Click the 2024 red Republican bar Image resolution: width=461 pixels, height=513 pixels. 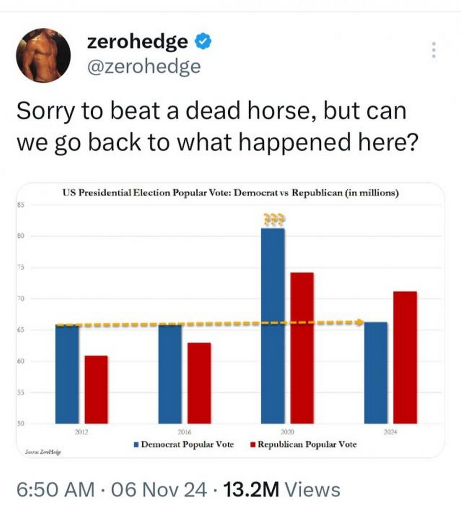click(405, 357)
